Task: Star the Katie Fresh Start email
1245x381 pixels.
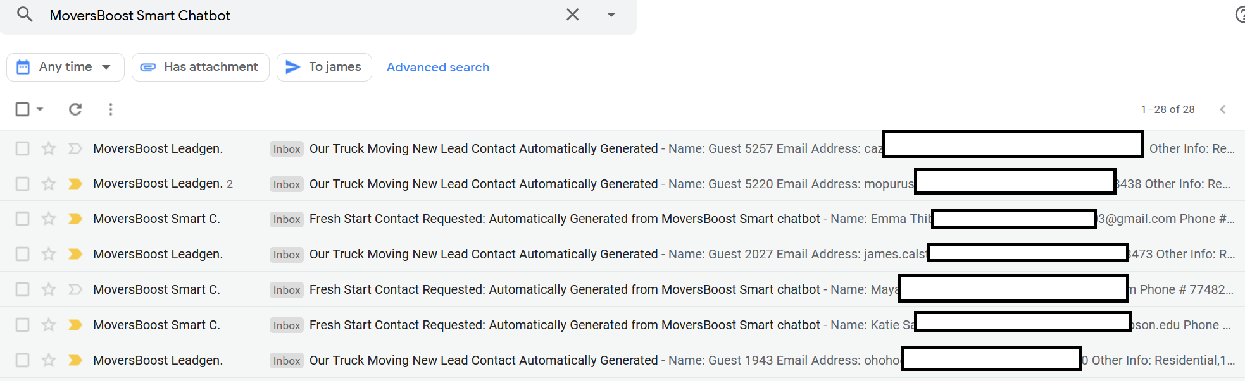Action: pyautogui.click(x=49, y=325)
